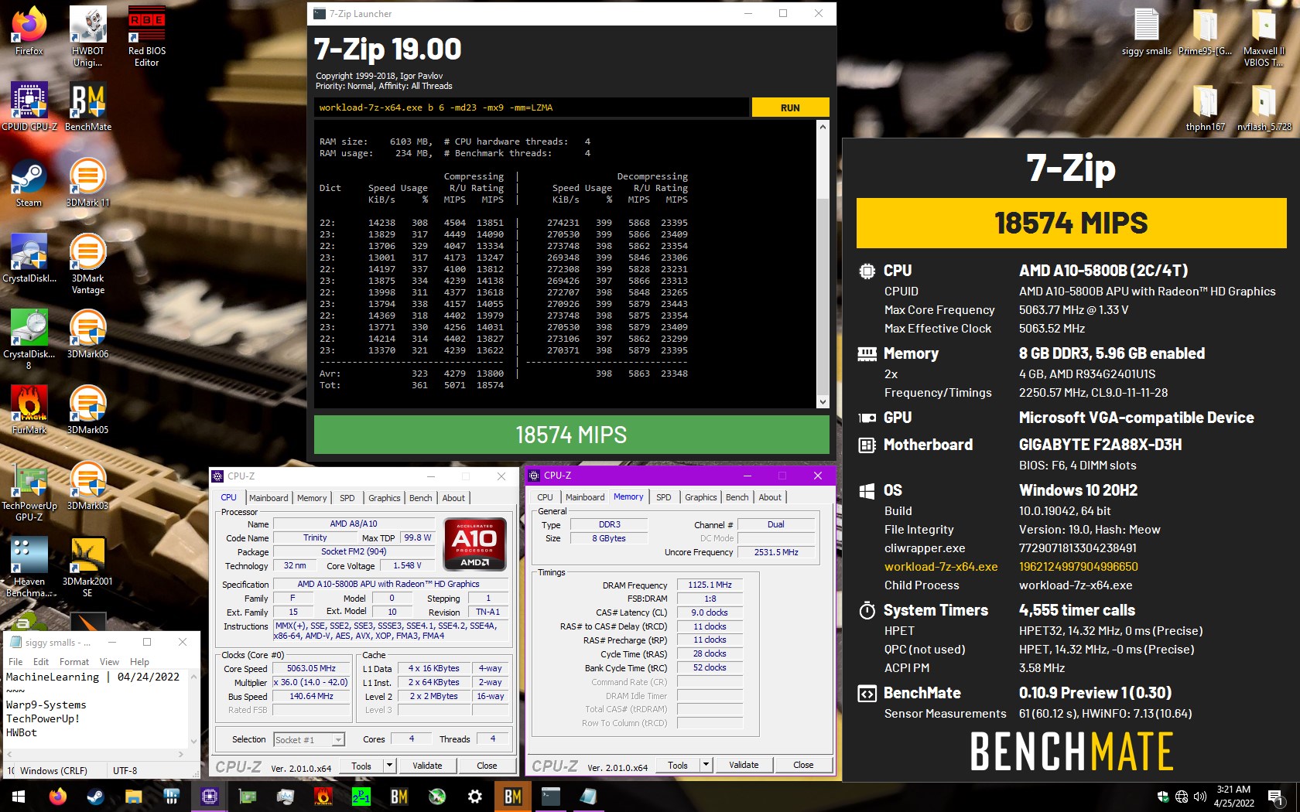Open the Format menu in Notepad
Screen dimensions: 1300x812
tap(74, 662)
